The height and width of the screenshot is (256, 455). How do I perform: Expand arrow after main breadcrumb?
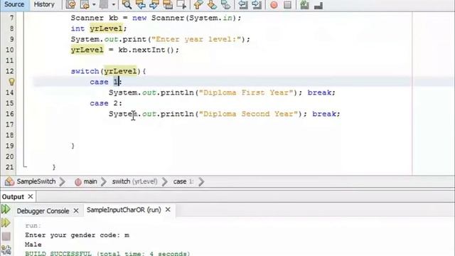[104, 182]
